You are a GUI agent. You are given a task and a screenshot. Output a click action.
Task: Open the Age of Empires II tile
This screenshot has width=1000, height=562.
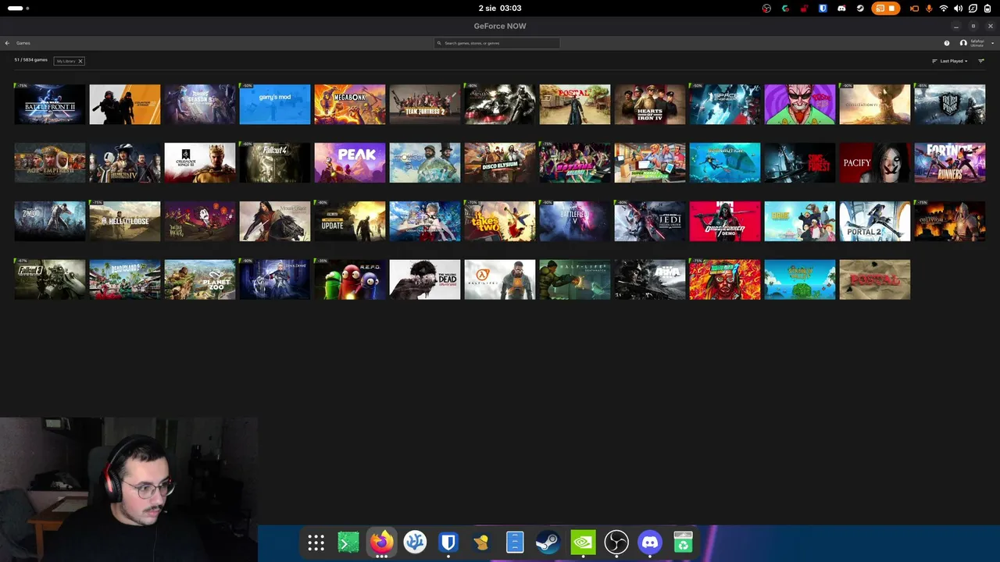[x=50, y=163]
